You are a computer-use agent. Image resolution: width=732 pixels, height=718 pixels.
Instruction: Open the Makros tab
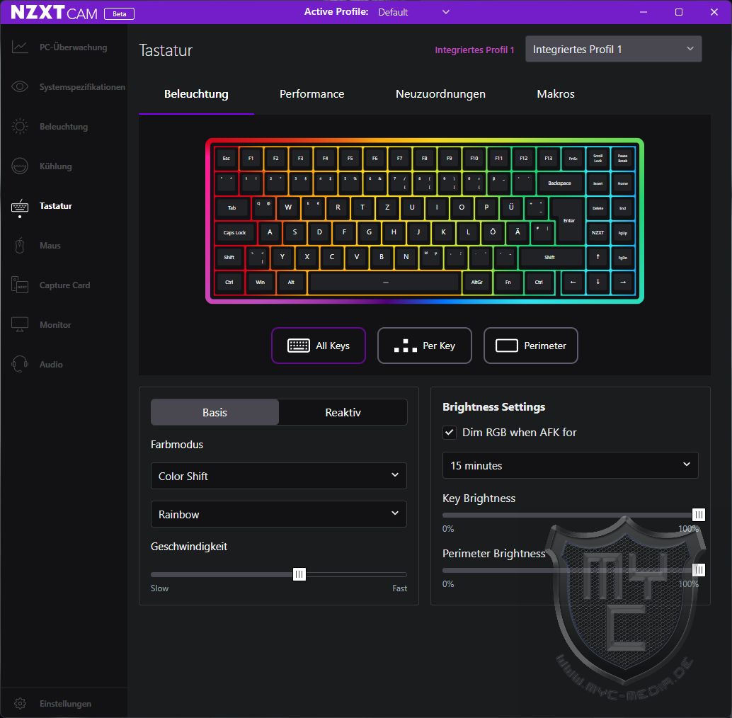[x=556, y=94]
